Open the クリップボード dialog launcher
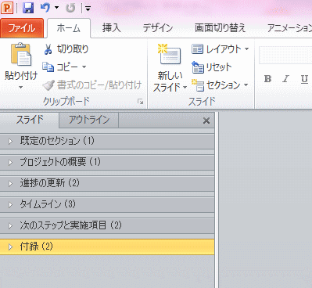This screenshot has height=288, width=312. (141, 102)
